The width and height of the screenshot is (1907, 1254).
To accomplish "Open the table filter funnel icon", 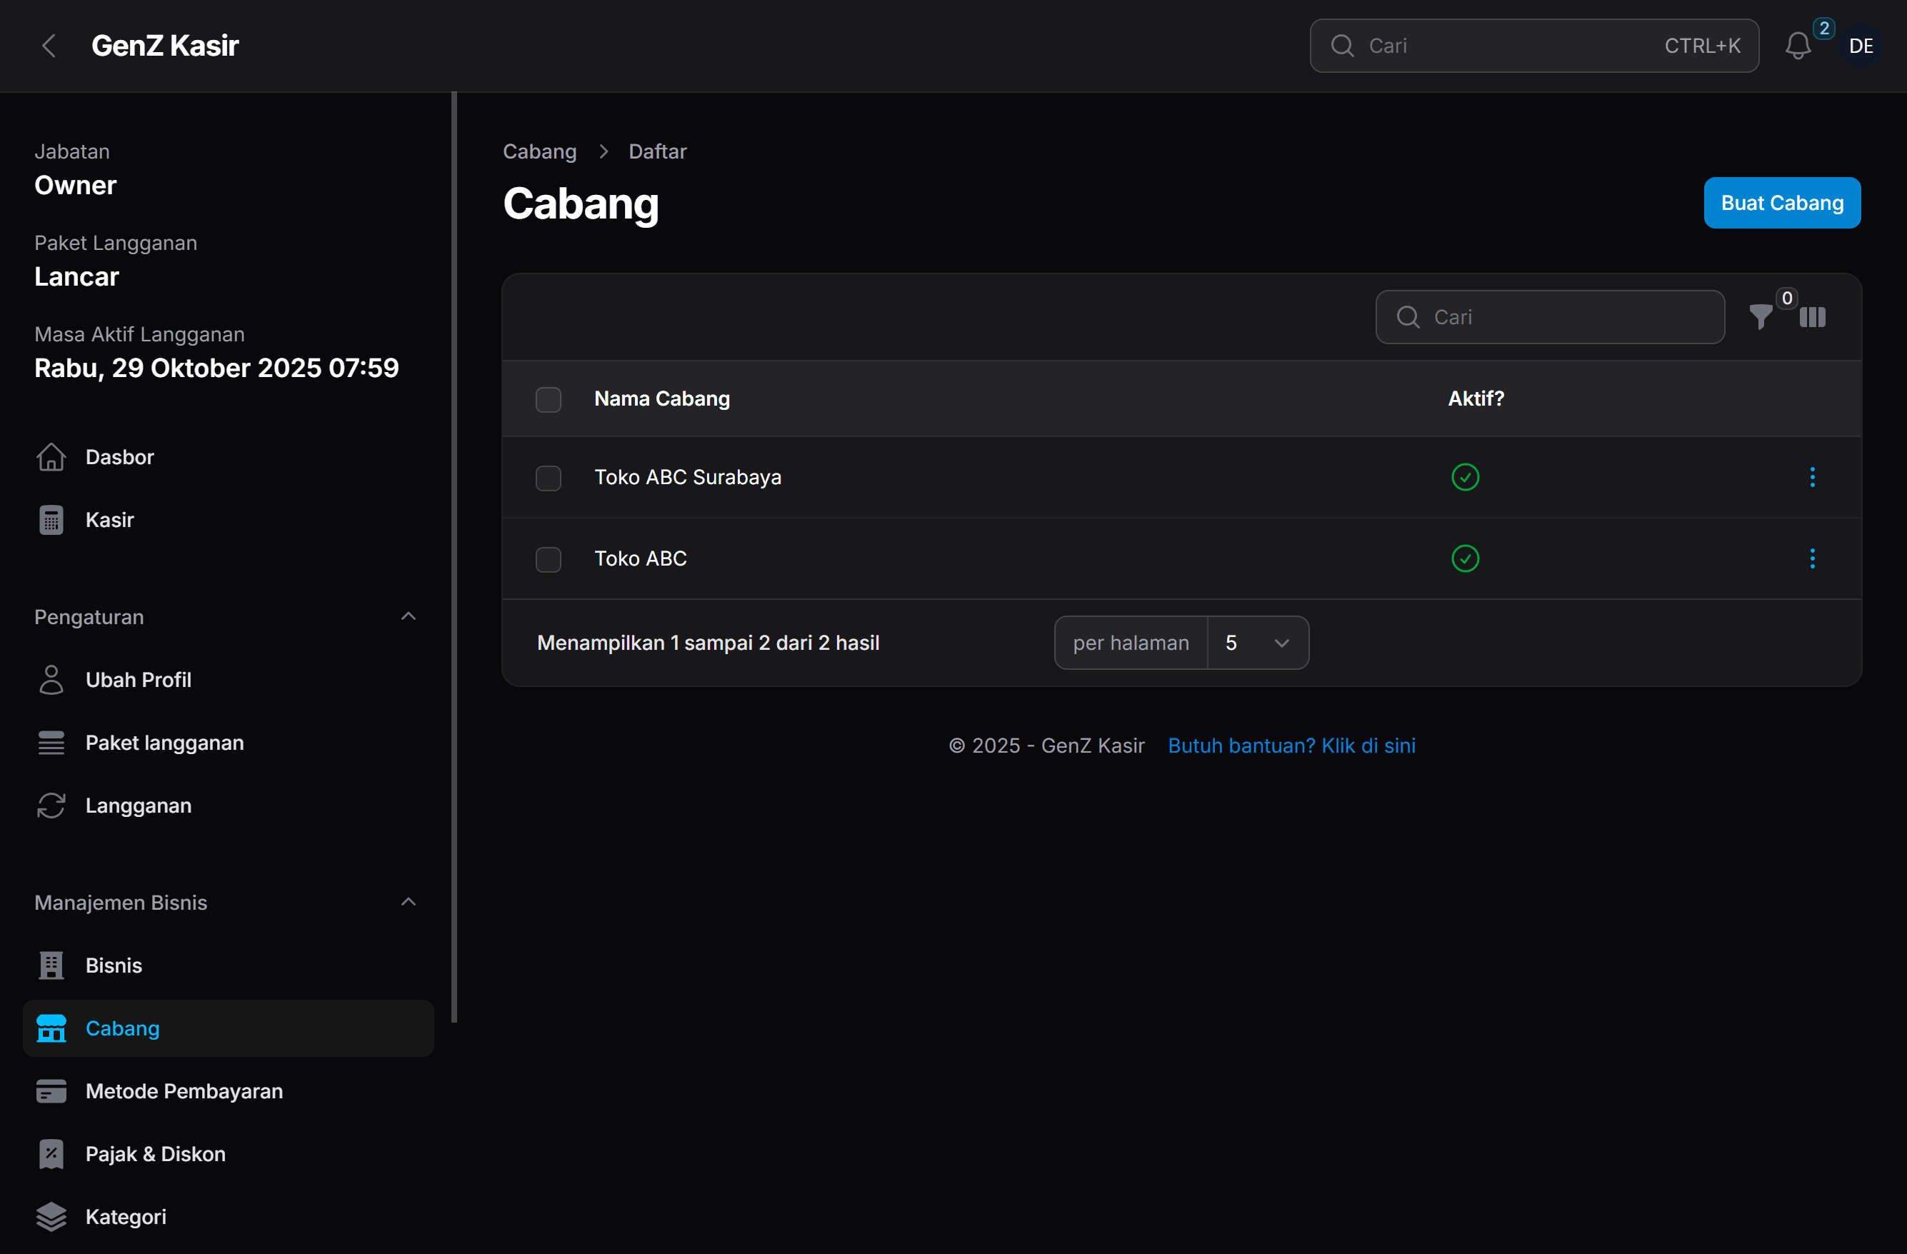I will 1761,317.
